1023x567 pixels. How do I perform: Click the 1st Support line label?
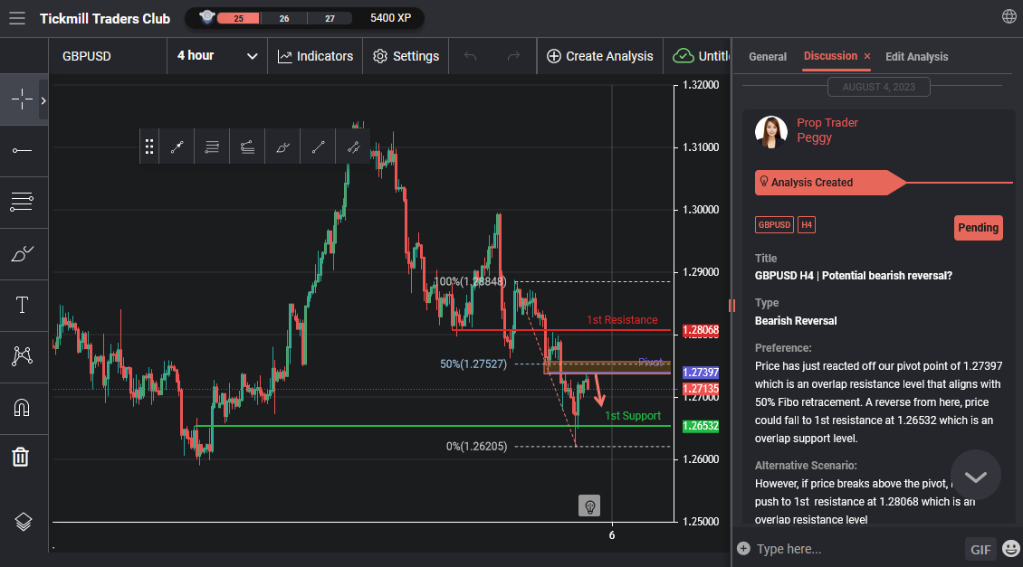point(632,416)
